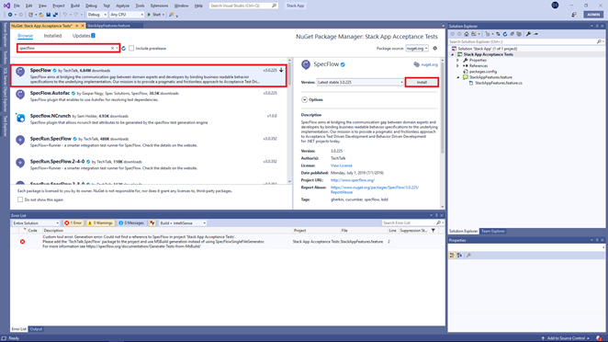Enable Include prerelease checkbox

(131, 48)
